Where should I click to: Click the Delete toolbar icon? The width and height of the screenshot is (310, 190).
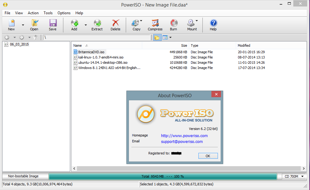pyautogui.click(x=116, y=23)
